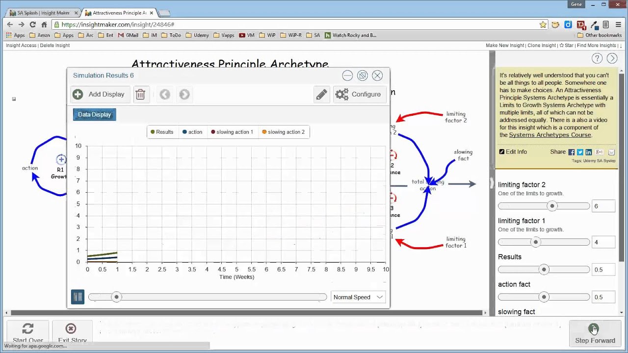Click the Clone Insight link
The width and height of the screenshot is (628, 353).
542,46
